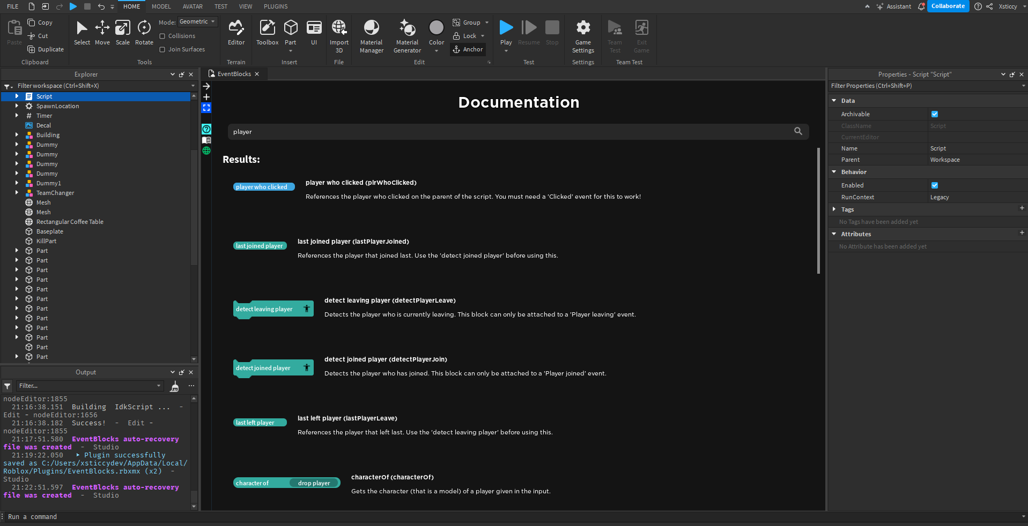Open the Toolbox
Image resolution: width=1028 pixels, height=526 pixels.
pos(267,33)
